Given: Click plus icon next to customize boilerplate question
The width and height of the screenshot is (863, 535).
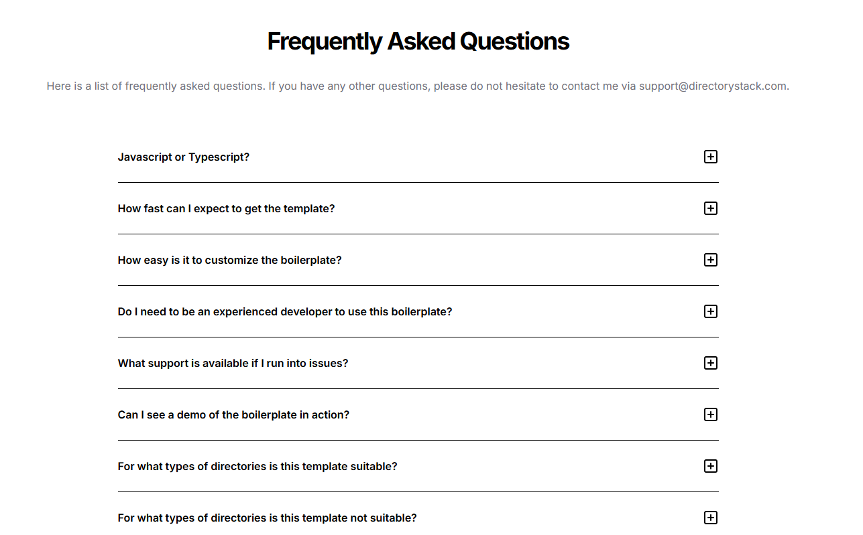Looking at the screenshot, I should point(711,260).
